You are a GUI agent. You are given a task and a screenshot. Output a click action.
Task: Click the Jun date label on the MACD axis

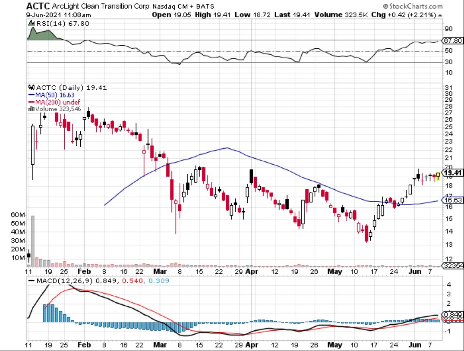tap(415, 345)
